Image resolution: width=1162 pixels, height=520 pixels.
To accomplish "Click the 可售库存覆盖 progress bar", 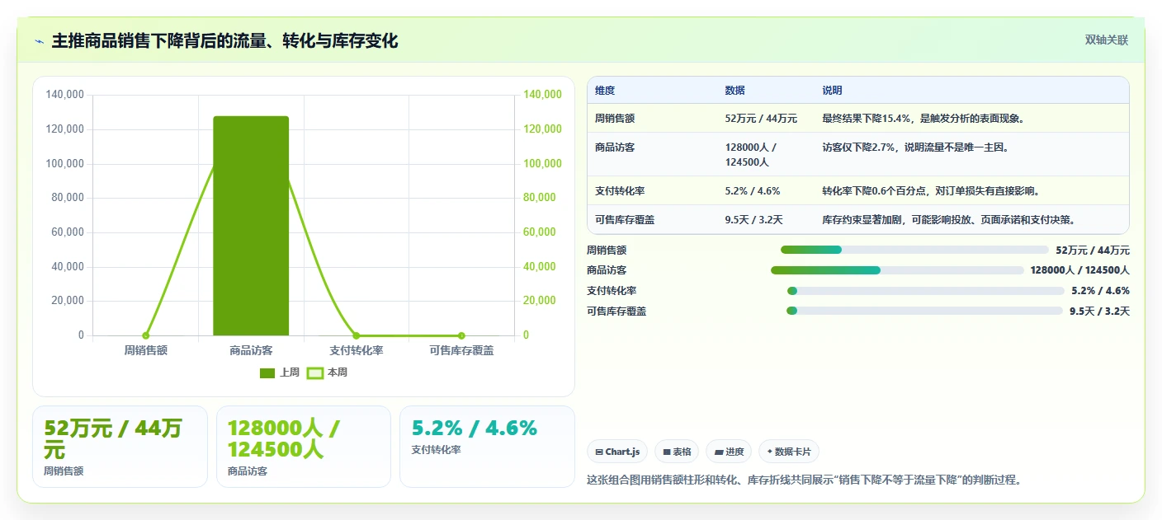I will coord(924,311).
